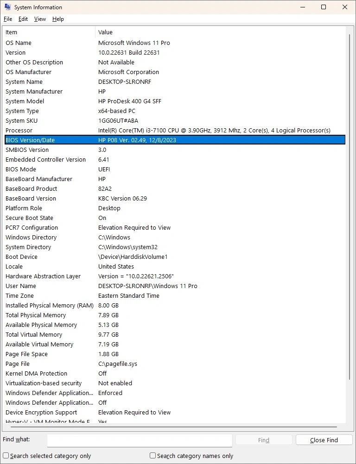Open the Help menu

coord(58,19)
